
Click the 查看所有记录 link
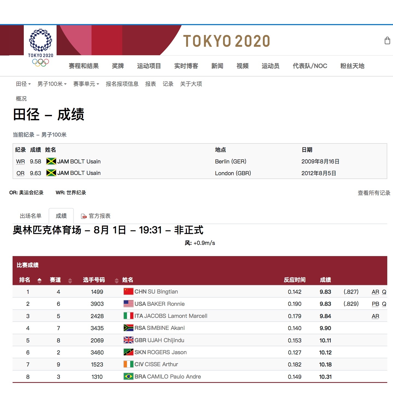tap(374, 193)
